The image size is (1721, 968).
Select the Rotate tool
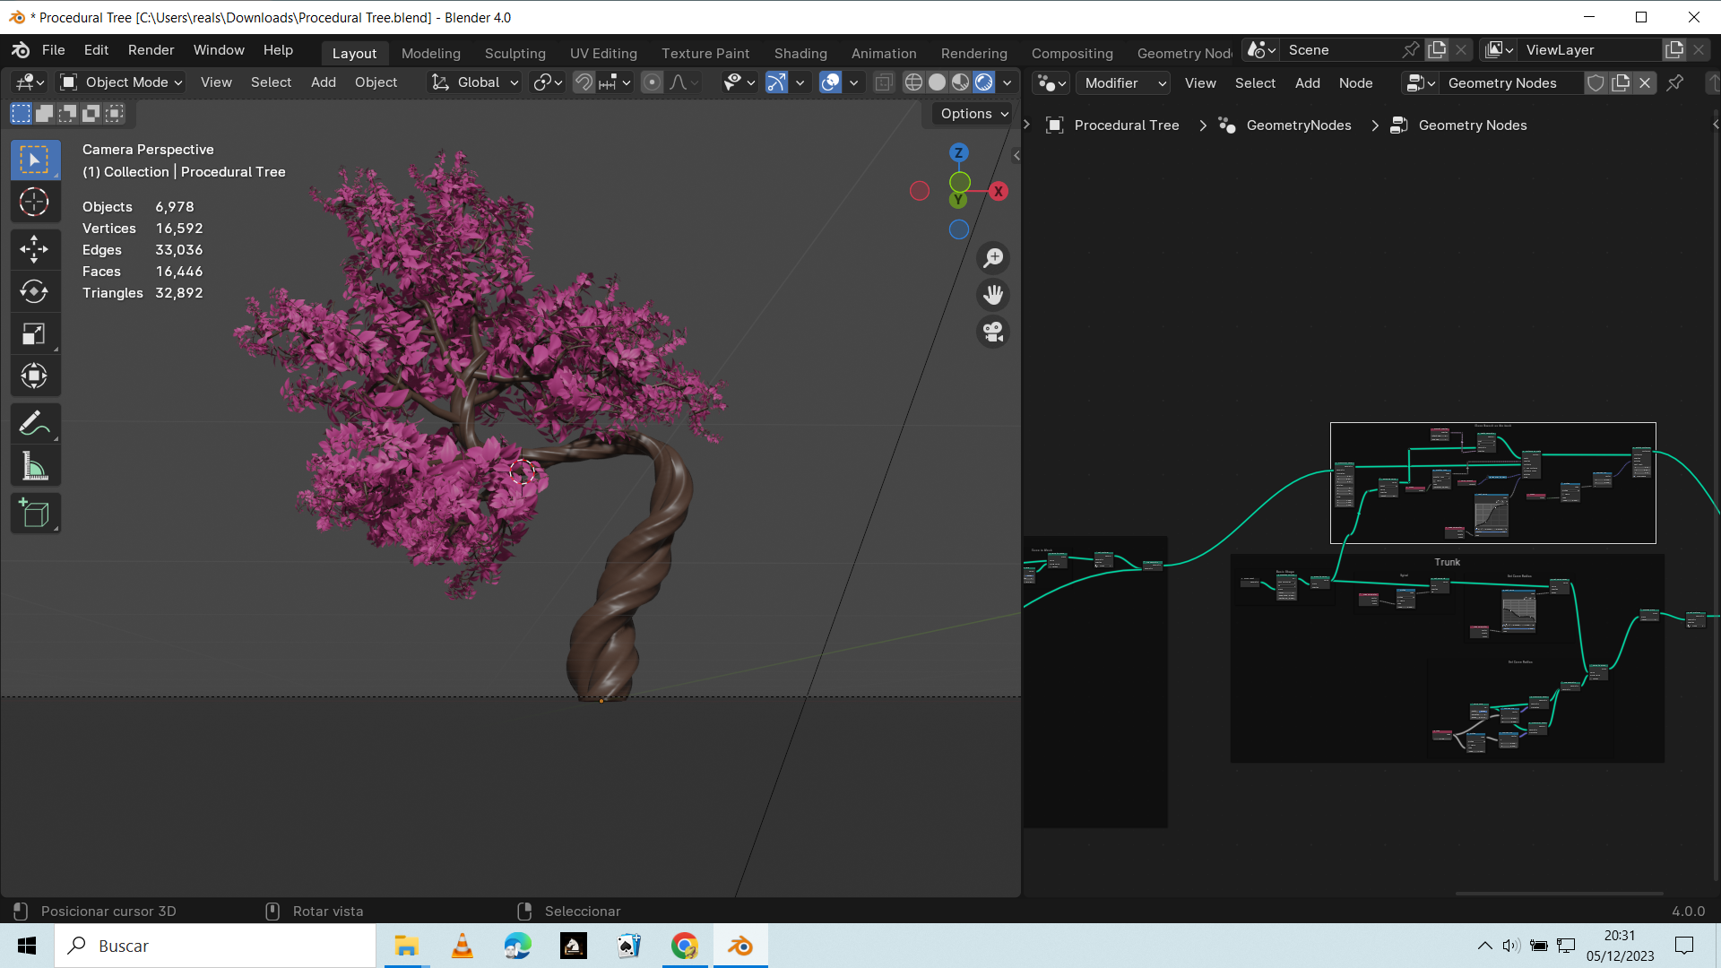(34, 291)
